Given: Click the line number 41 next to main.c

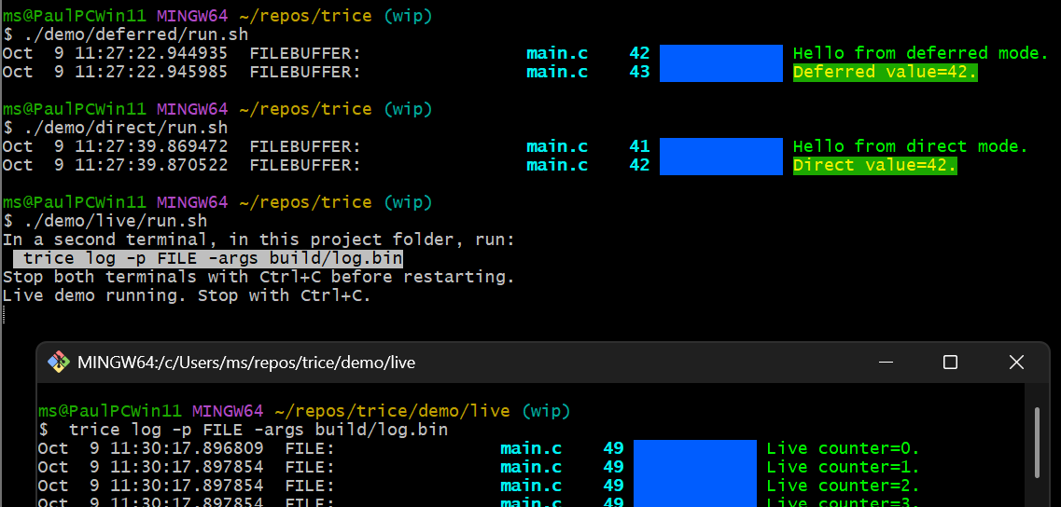Looking at the screenshot, I should (x=639, y=146).
